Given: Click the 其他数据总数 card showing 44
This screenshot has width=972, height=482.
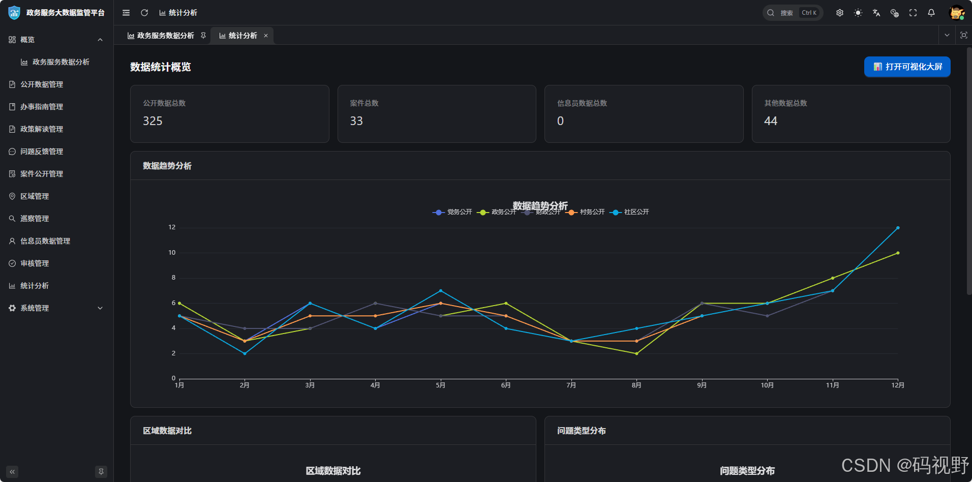Looking at the screenshot, I should click(851, 114).
